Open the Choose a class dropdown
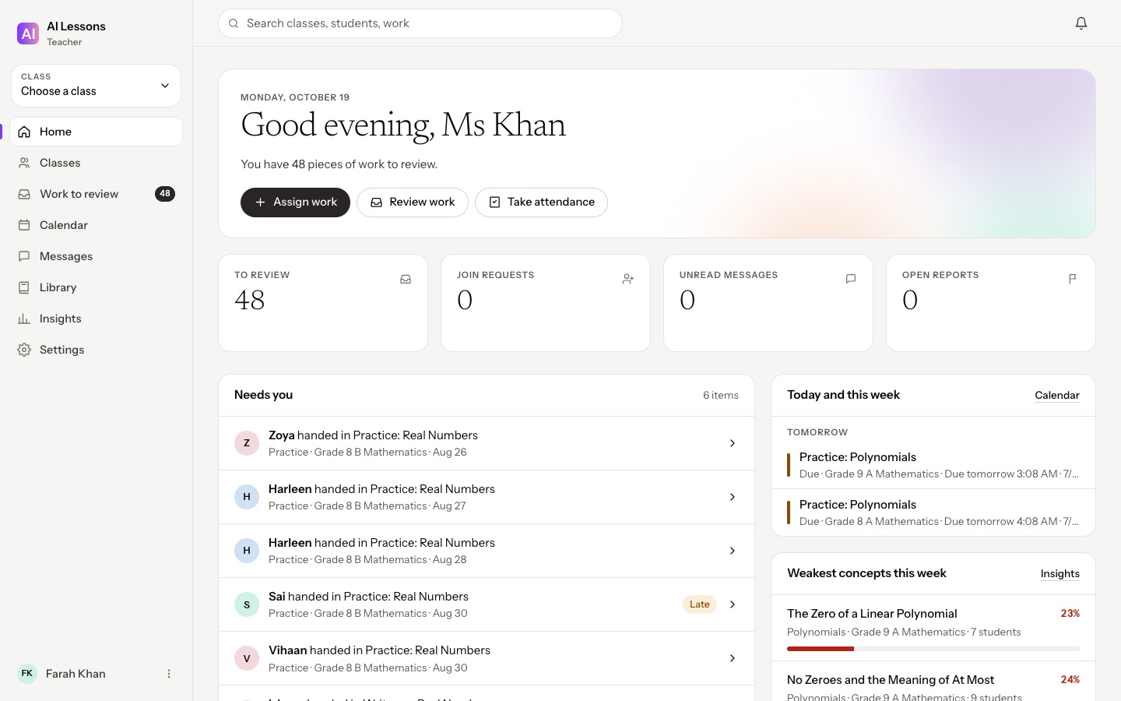 click(x=97, y=86)
